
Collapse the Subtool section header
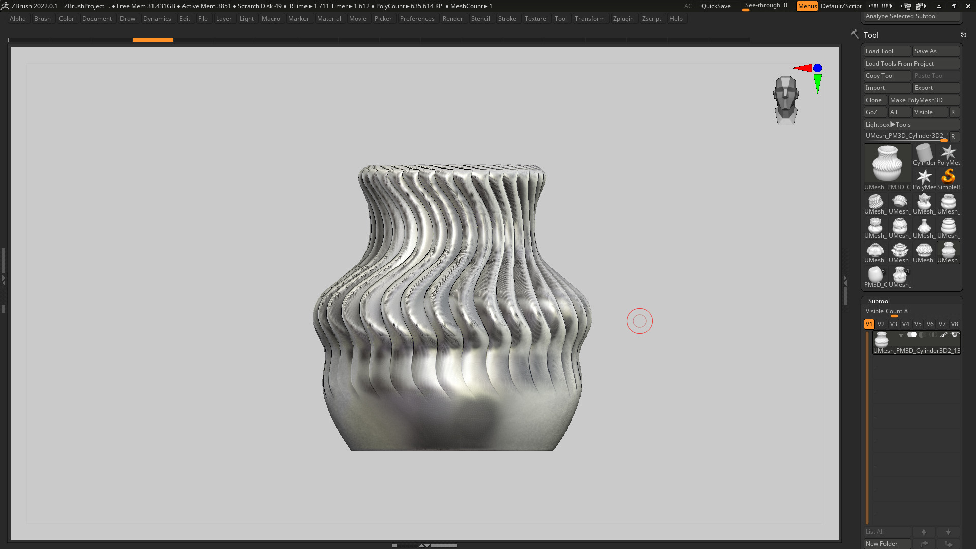(878, 301)
